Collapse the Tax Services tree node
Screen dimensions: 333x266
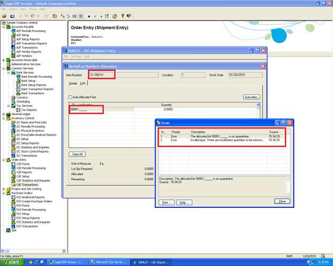(9, 106)
